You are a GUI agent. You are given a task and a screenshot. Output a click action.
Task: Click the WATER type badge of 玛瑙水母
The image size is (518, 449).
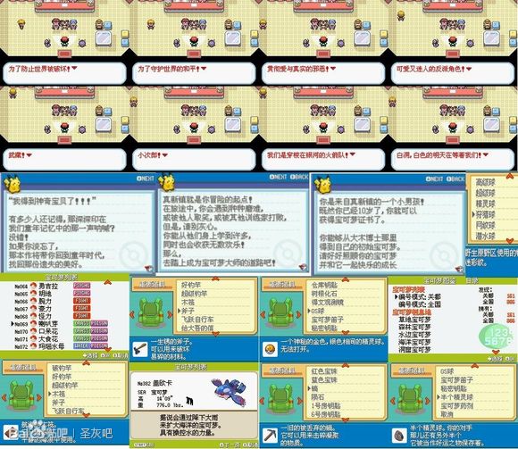coord(81,345)
